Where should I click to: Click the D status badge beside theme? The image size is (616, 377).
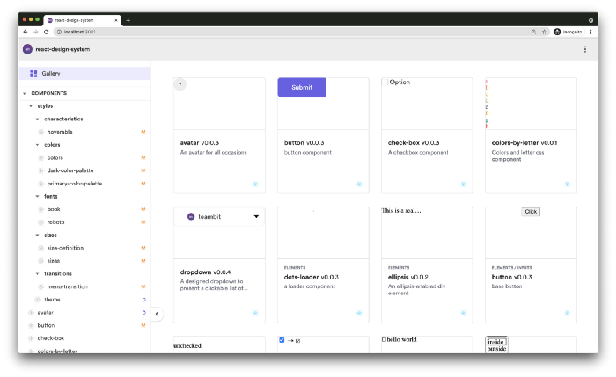[143, 300]
